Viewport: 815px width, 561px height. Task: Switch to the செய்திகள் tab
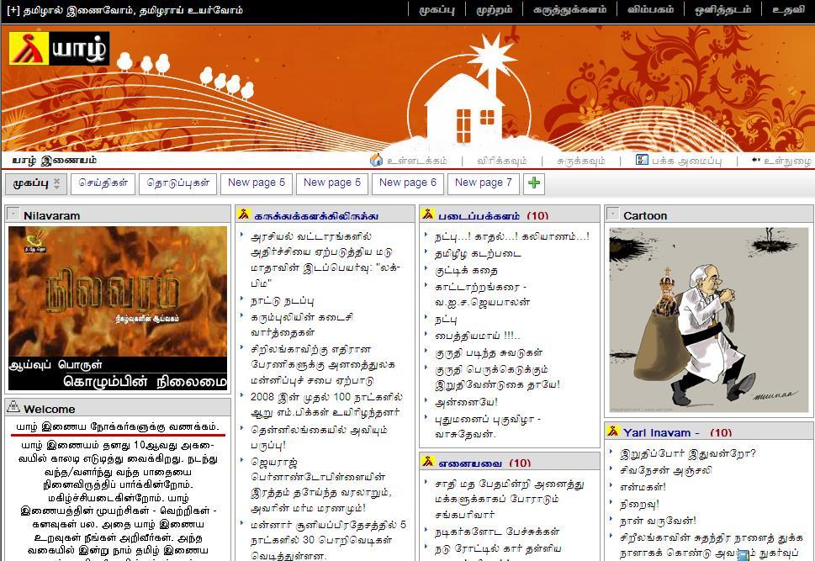click(103, 183)
